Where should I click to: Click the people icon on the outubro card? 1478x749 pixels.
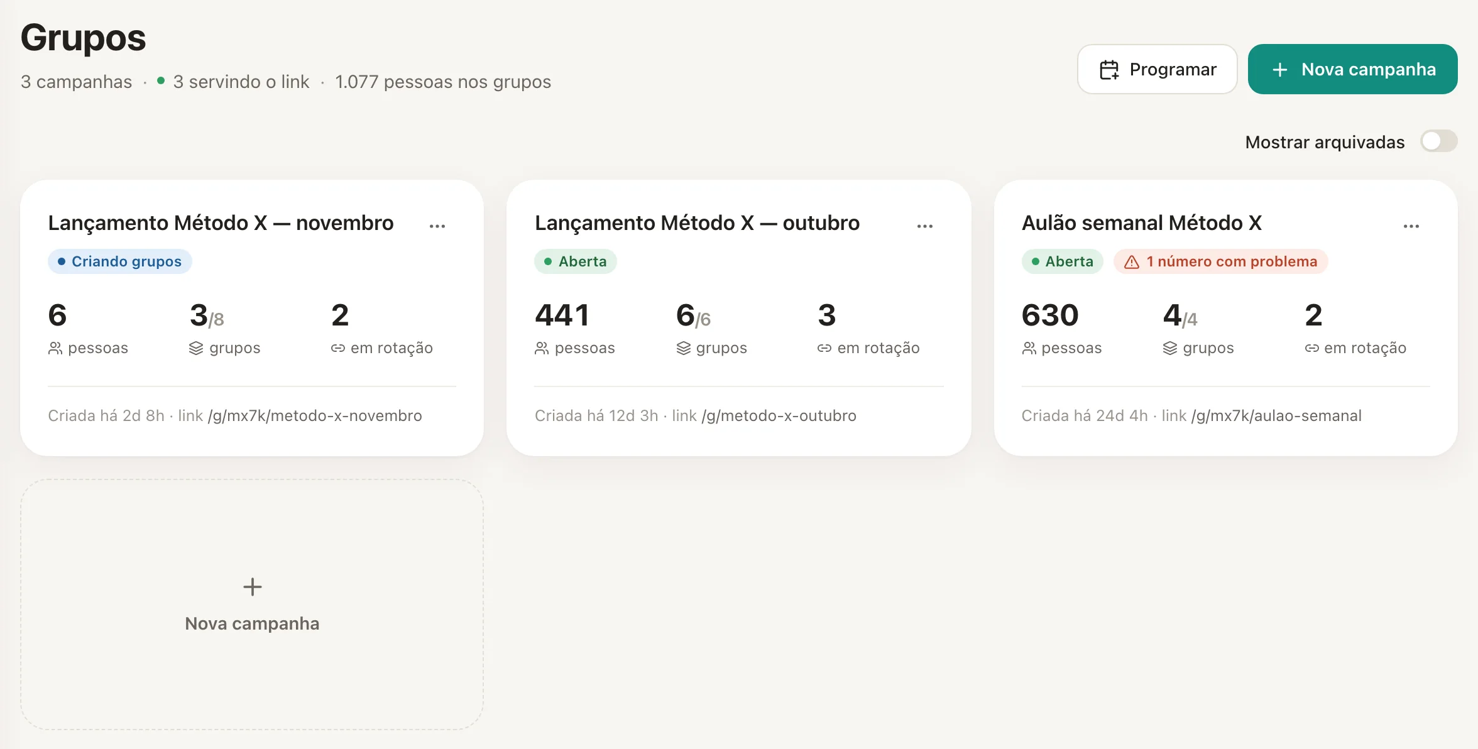[542, 348]
